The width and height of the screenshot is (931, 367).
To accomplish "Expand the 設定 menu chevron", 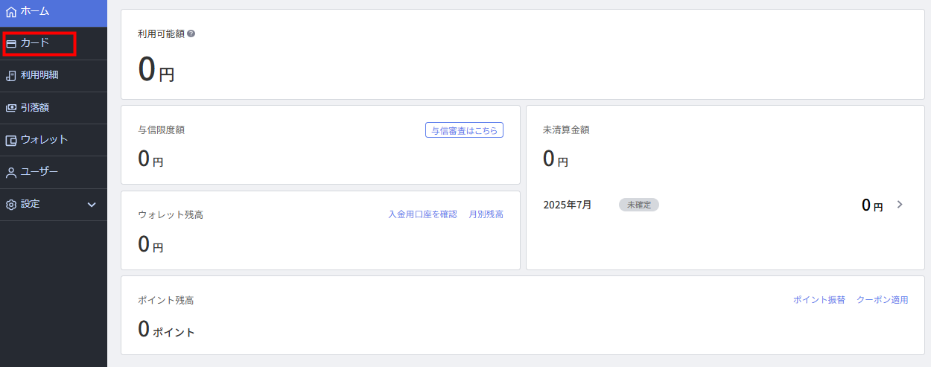I will (x=92, y=205).
